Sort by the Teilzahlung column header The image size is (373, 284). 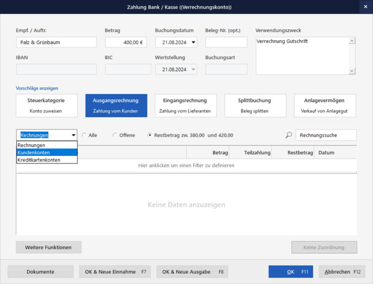(x=250, y=153)
